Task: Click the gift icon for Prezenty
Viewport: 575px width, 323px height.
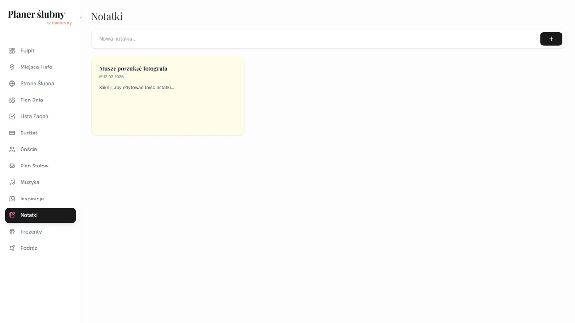Action: click(x=12, y=232)
